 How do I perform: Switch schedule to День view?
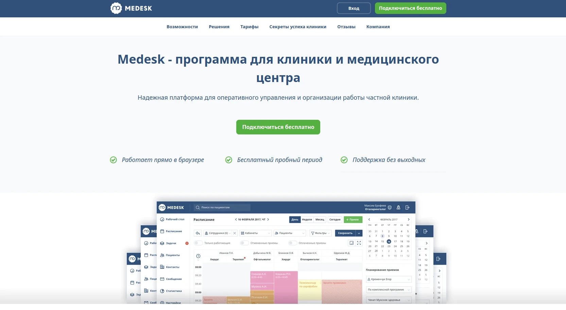coord(295,219)
